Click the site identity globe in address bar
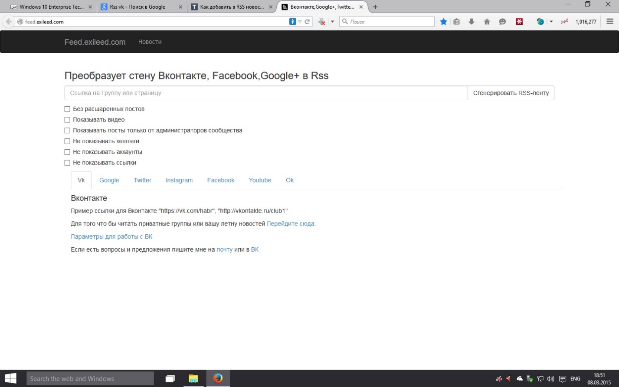Image resolution: width=619 pixels, height=387 pixels. tap(20, 22)
